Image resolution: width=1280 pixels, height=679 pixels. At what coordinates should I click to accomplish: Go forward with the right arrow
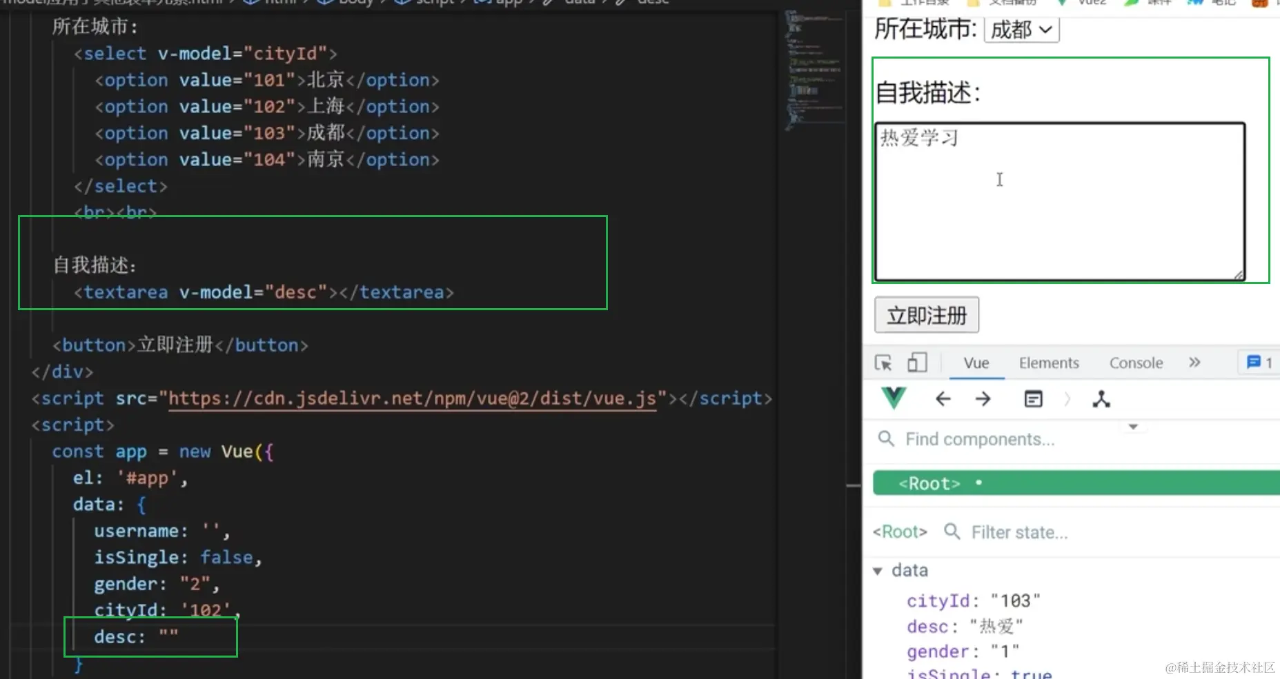click(x=983, y=399)
